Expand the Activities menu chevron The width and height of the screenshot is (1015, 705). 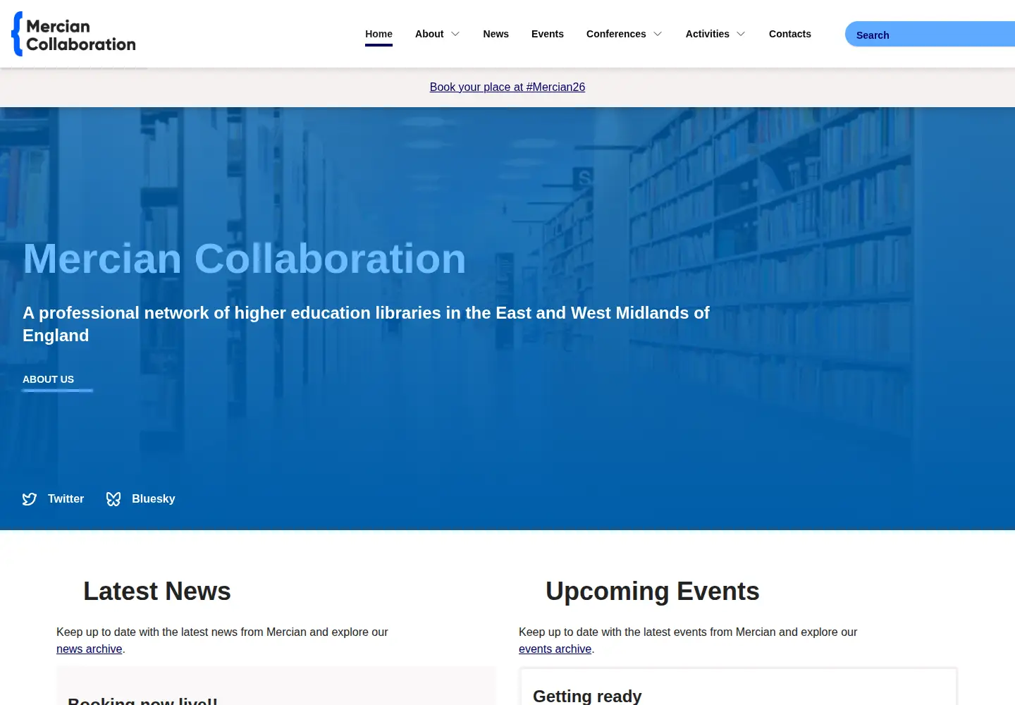click(741, 34)
